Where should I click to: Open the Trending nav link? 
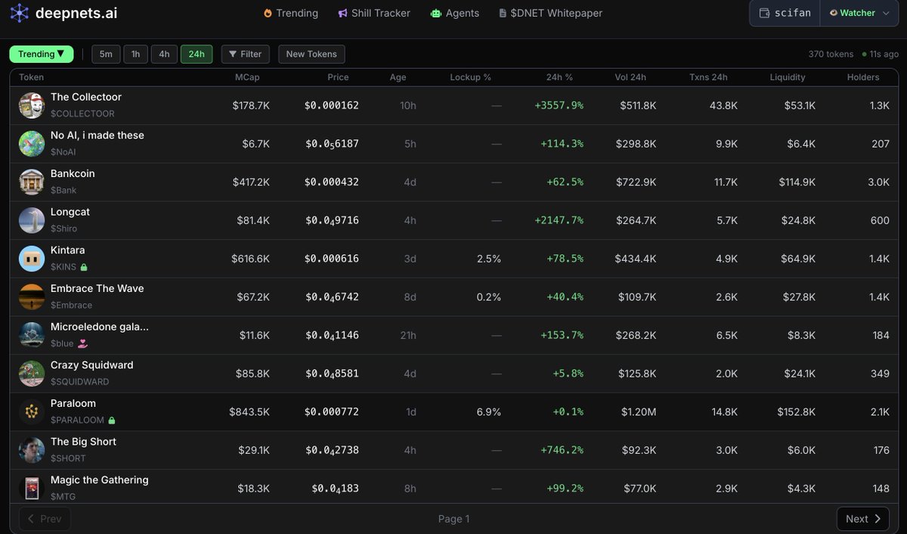[291, 13]
